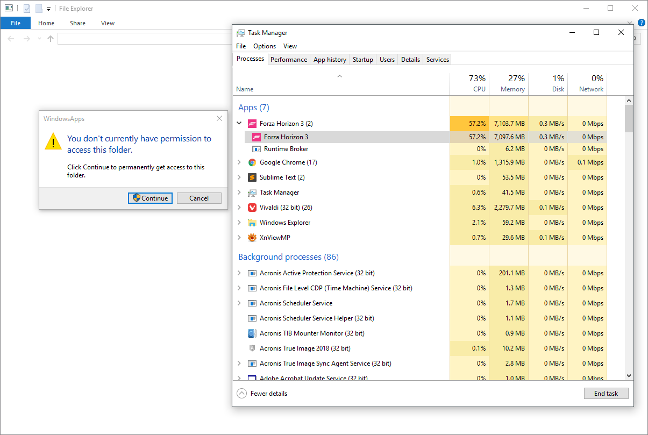Image resolution: width=648 pixels, height=435 pixels.
Task: Go forward using File Explorer's Forward arrow
Action: pos(26,39)
